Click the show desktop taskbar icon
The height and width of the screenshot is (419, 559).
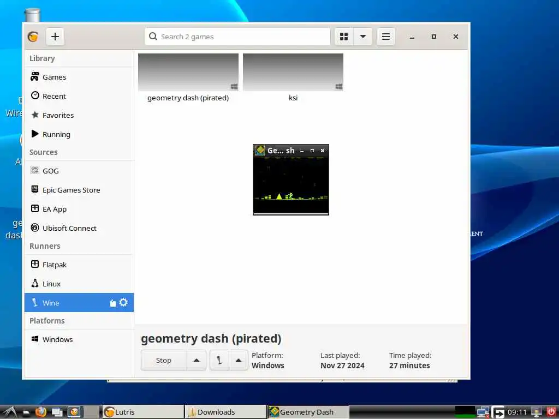[57, 412]
